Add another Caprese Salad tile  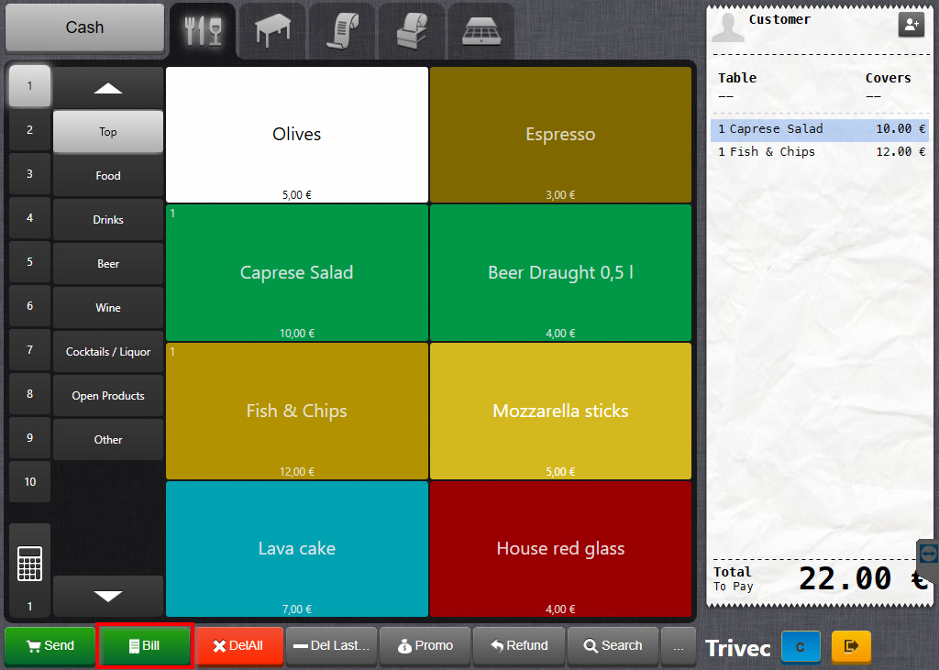[297, 273]
